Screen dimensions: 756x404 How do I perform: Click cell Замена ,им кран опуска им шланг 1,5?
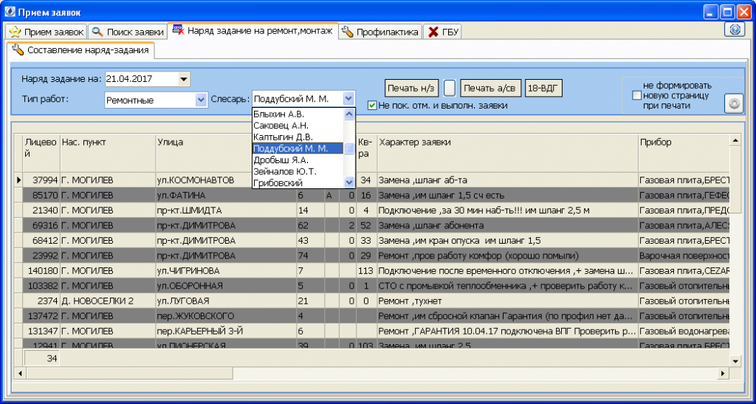tap(507, 241)
